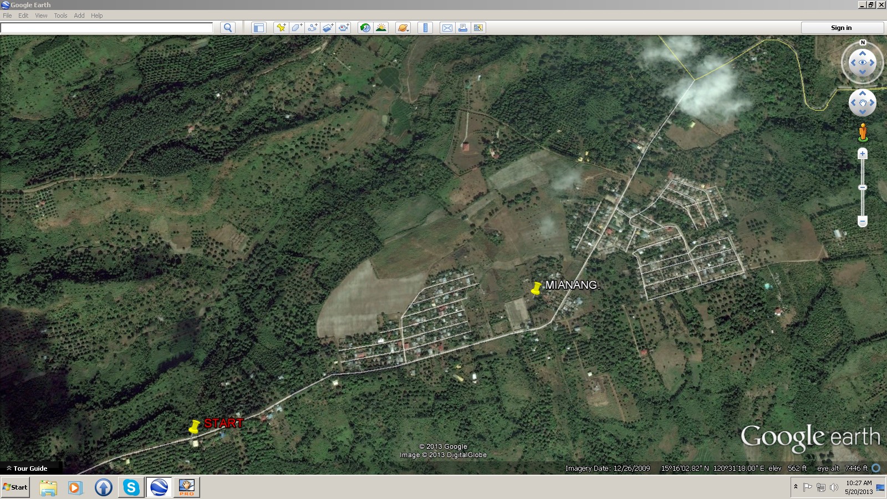887x499 pixels.
Task: Toggle sunlight across the landscape
Action: pyautogui.click(x=381, y=28)
